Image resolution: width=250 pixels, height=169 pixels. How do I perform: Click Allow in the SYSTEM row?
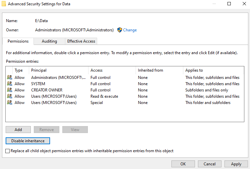tap(20, 84)
